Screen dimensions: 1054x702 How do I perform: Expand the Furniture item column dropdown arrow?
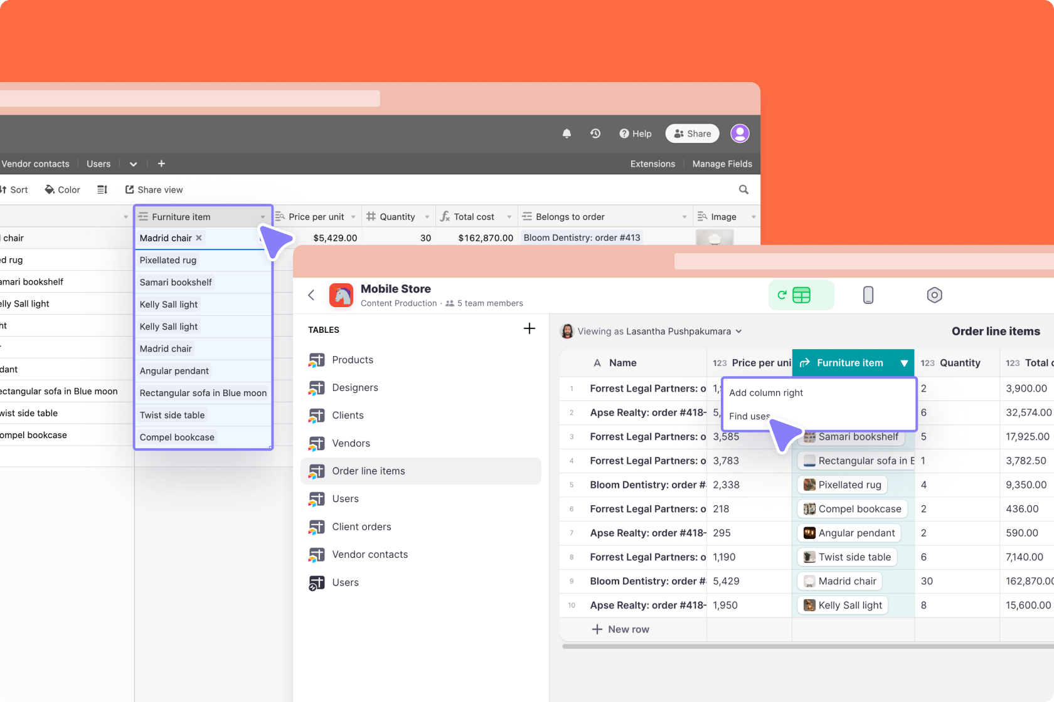[903, 363]
